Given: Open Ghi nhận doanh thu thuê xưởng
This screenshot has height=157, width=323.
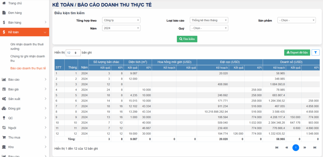Looking at the screenshot, I should [x=27, y=47].
